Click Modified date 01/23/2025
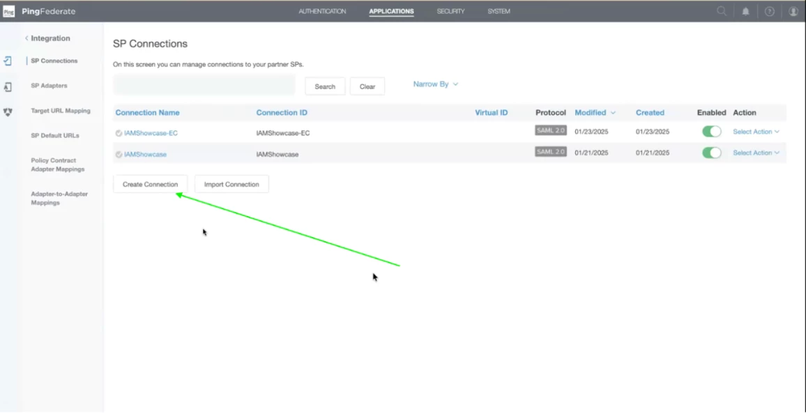 tap(591, 132)
